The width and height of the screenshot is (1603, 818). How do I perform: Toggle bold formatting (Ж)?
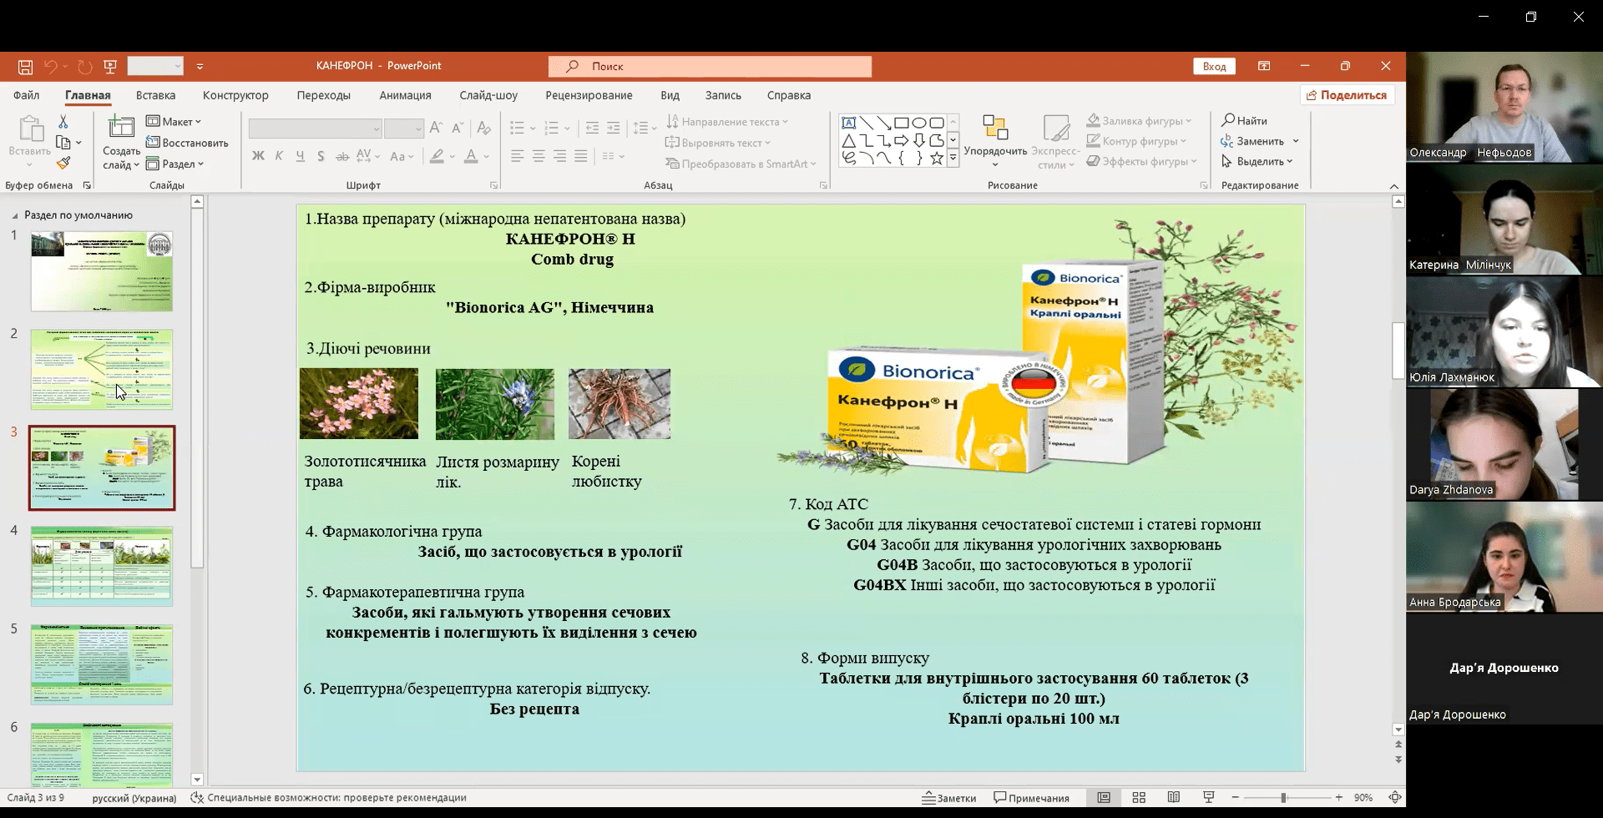[258, 156]
